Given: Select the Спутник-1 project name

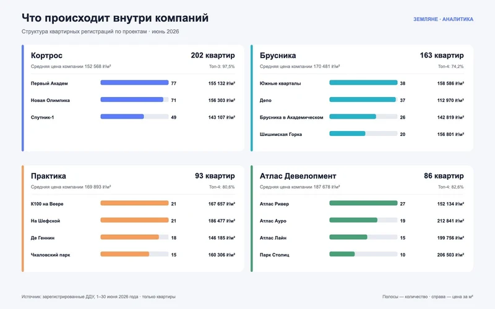Looking at the screenshot, I should (42, 117).
